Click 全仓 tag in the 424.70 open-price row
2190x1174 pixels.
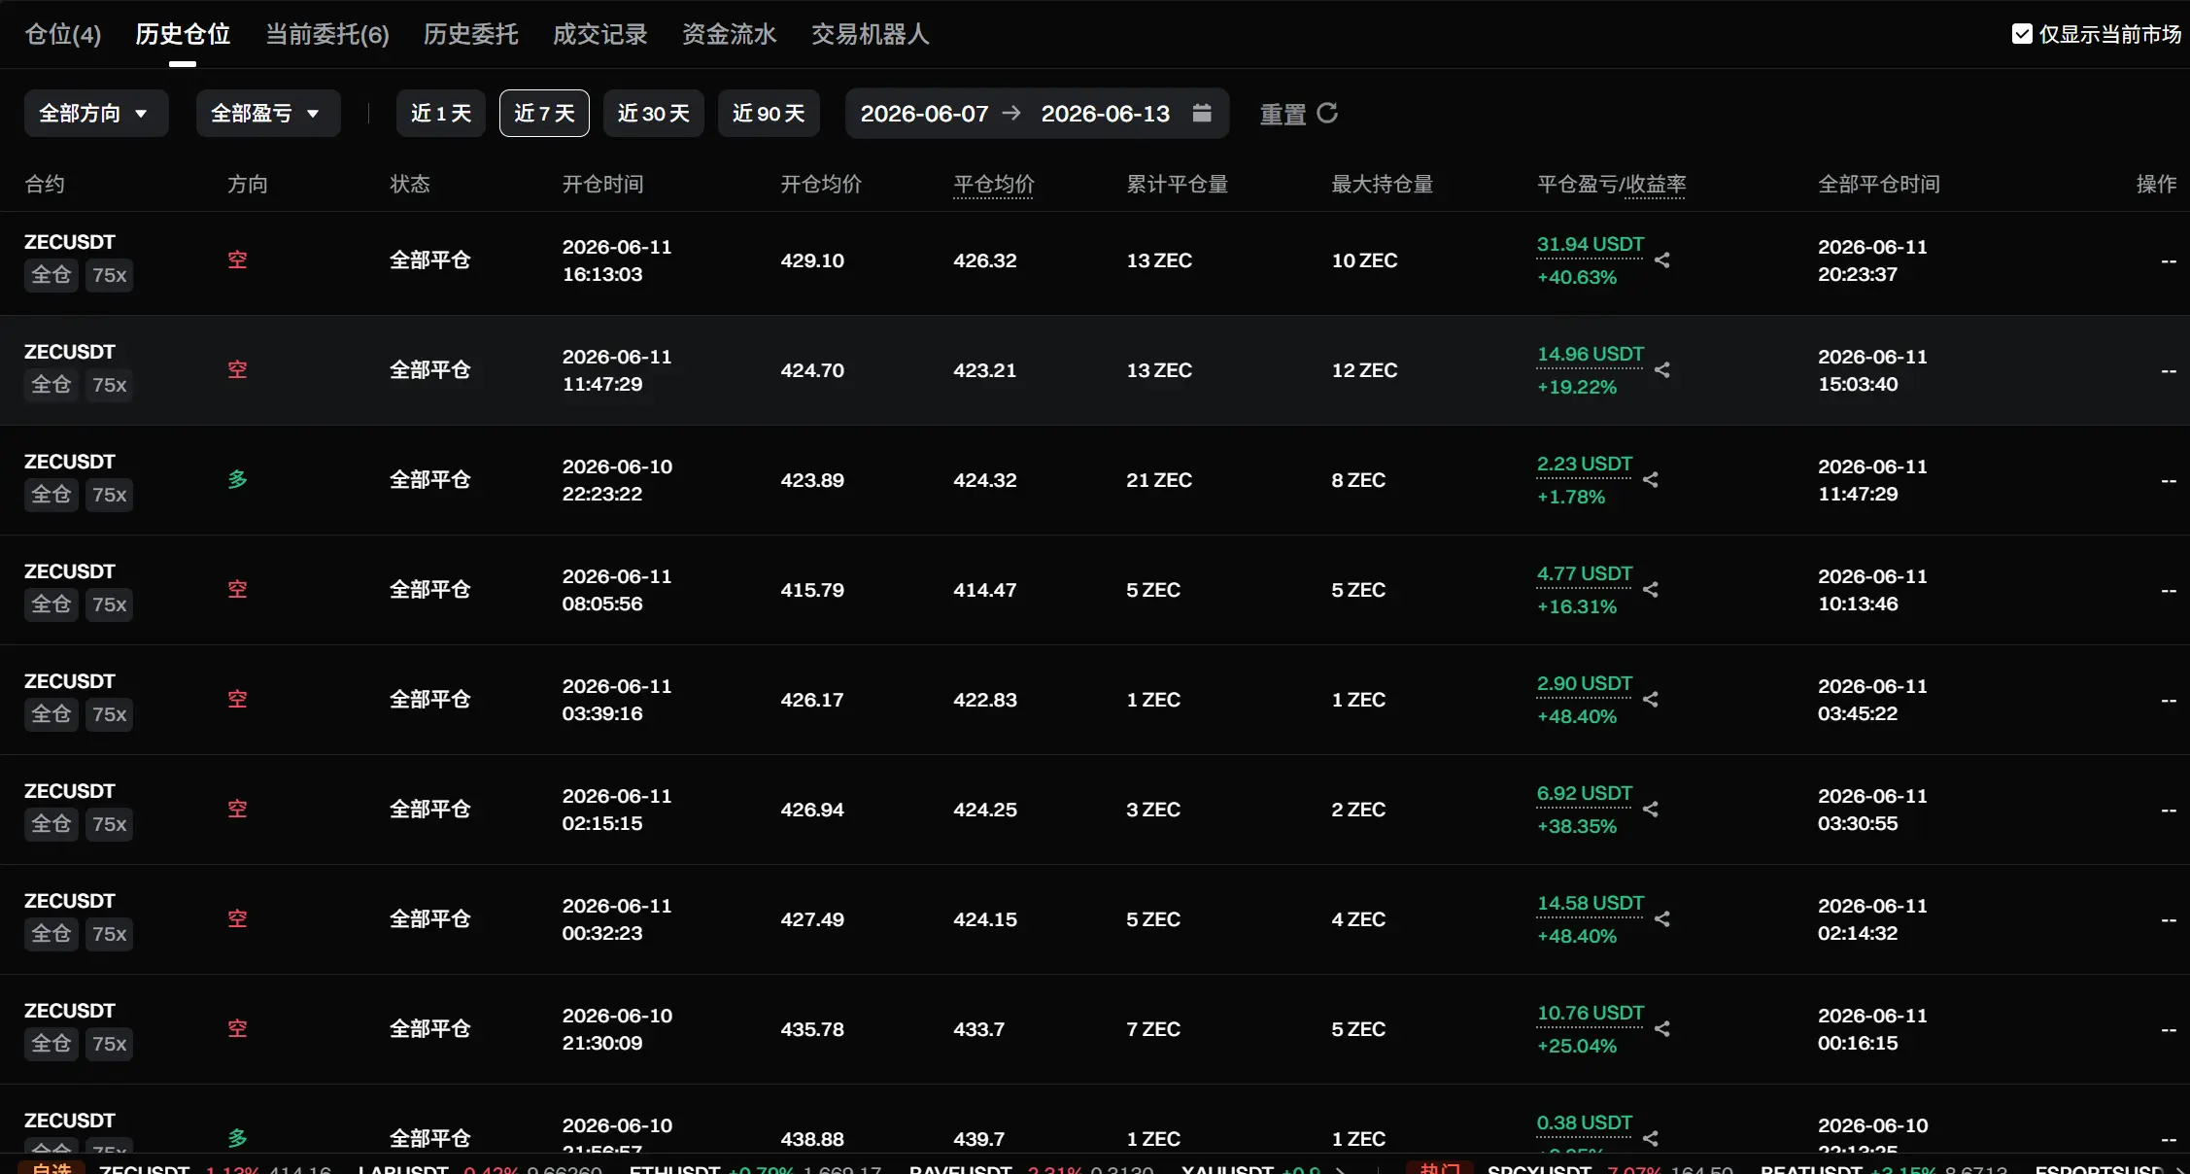(51, 385)
